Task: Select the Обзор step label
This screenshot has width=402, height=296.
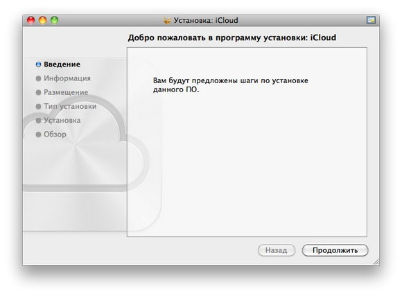Action: coord(55,134)
